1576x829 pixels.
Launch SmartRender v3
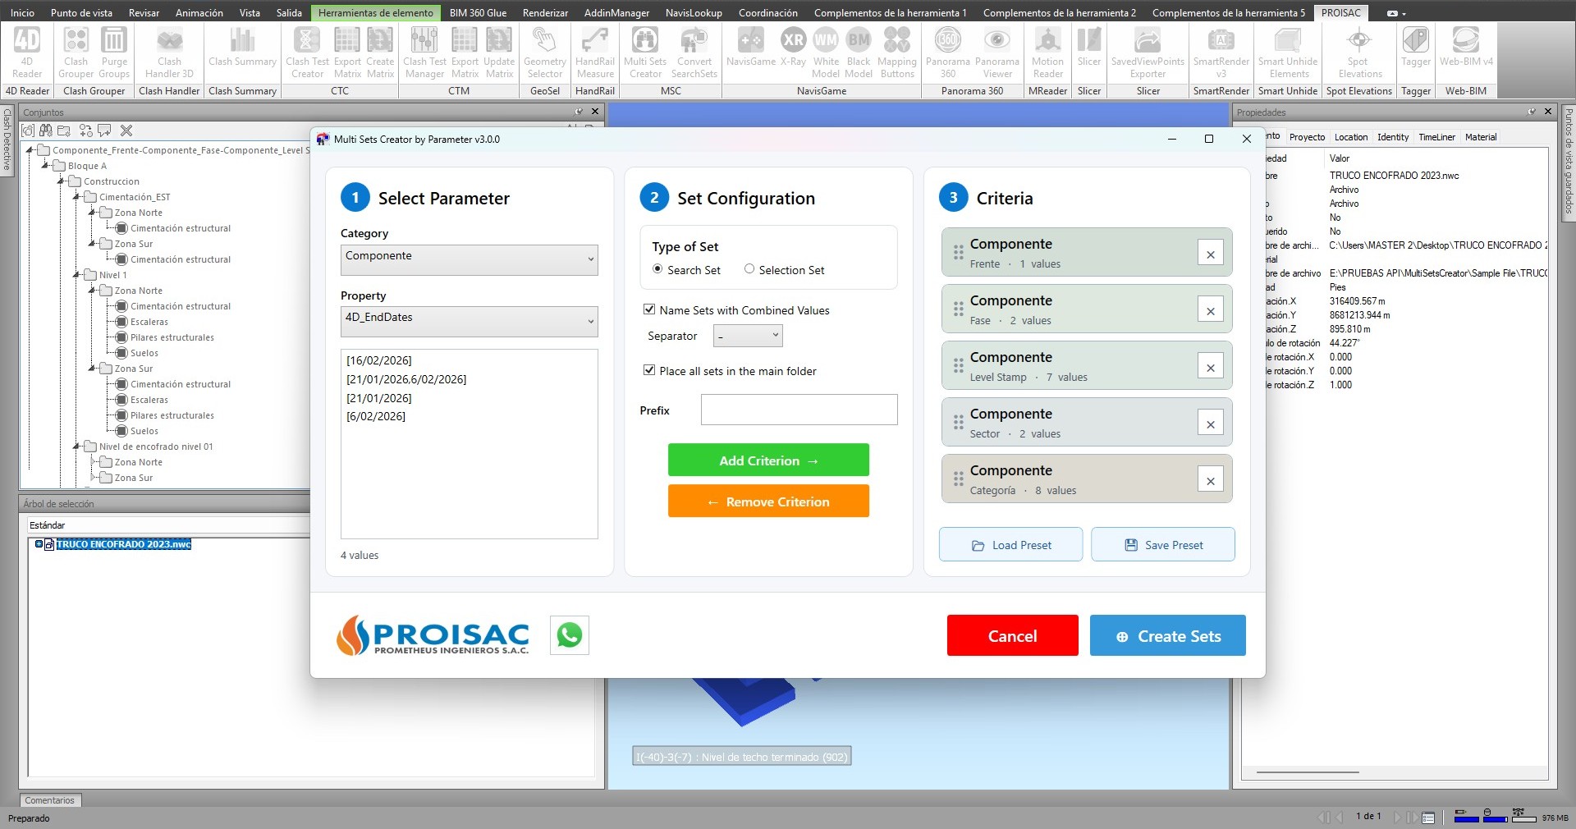click(x=1221, y=53)
